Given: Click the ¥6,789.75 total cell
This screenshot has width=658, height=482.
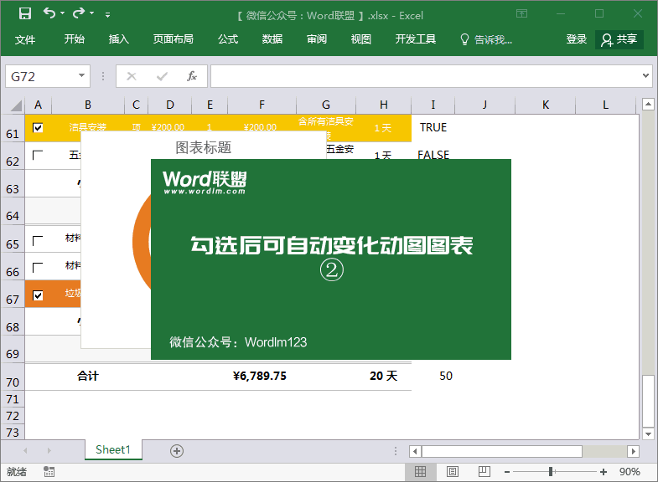Looking at the screenshot, I should click(x=260, y=376).
